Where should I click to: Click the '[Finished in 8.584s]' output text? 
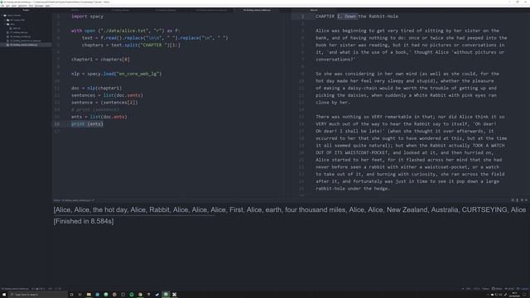(84, 221)
